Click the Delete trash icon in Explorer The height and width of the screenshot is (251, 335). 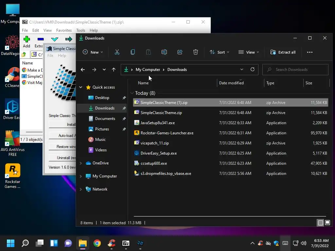(x=196, y=52)
